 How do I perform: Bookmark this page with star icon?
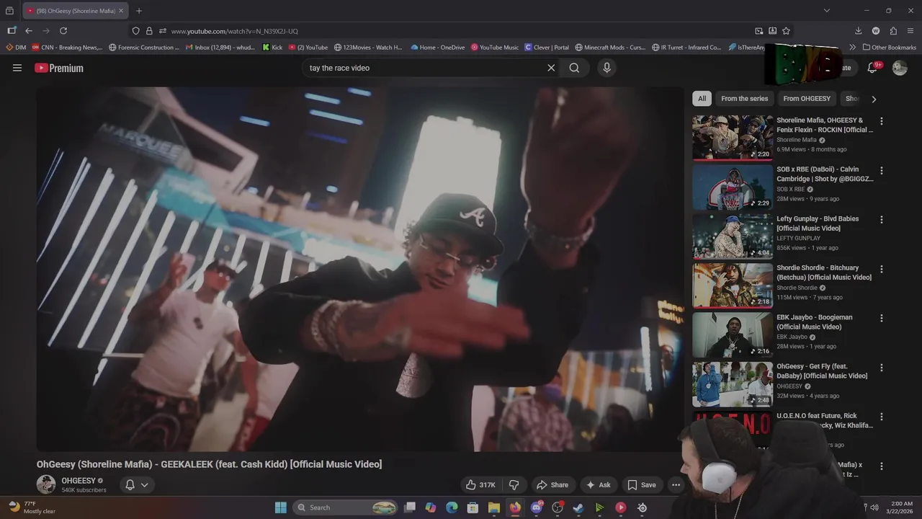tap(786, 31)
